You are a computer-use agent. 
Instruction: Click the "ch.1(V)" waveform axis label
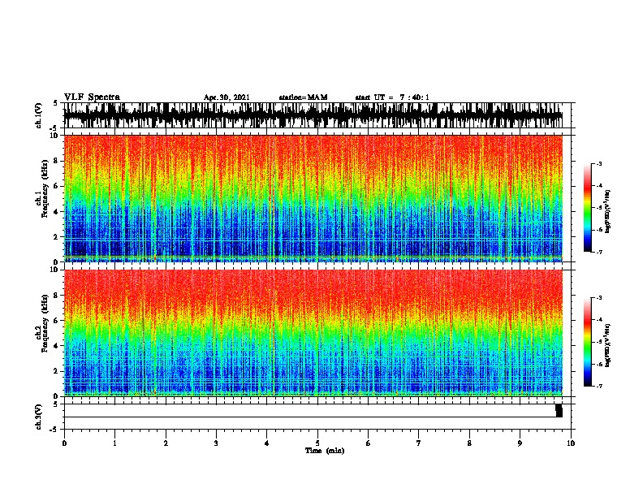pyautogui.click(x=39, y=115)
